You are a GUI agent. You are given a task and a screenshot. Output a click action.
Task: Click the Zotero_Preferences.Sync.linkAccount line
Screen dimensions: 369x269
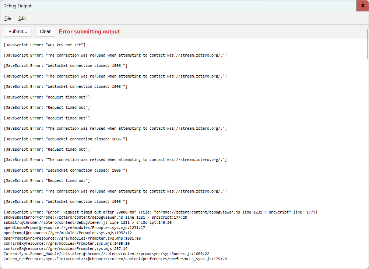pyautogui.click(x=115, y=259)
